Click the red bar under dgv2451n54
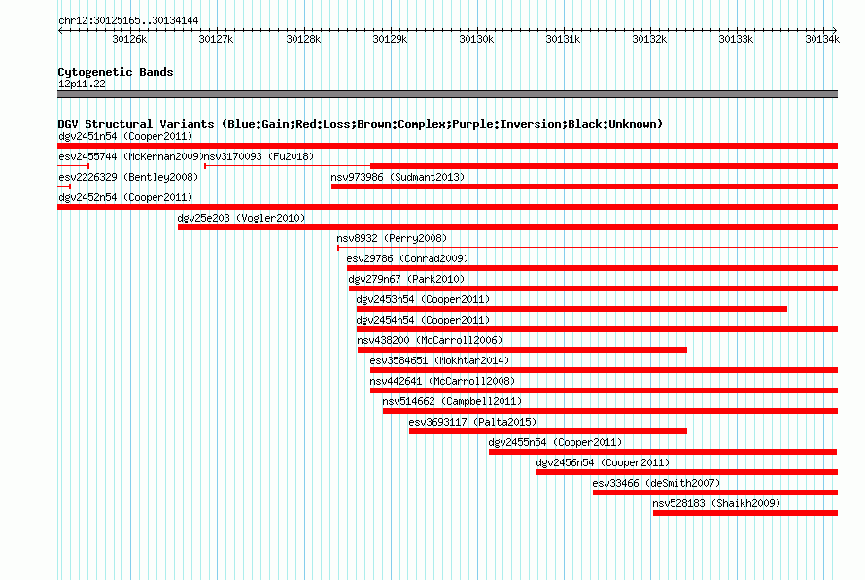Screen dimensions: 865x580 click(x=447, y=146)
